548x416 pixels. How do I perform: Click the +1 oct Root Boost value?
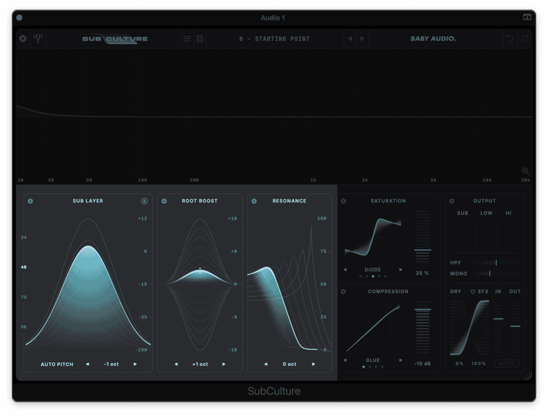click(200, 364)
